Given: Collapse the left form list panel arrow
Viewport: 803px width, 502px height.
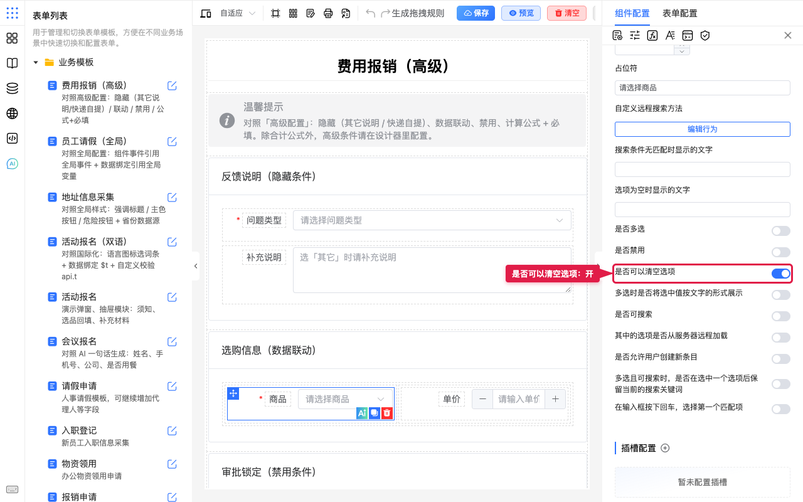Looking at the screenshot, I should pyautogui.click(x=196, y=266).
